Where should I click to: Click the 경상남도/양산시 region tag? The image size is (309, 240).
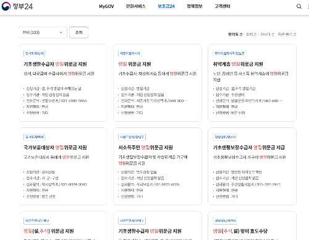tap(225, 137)
